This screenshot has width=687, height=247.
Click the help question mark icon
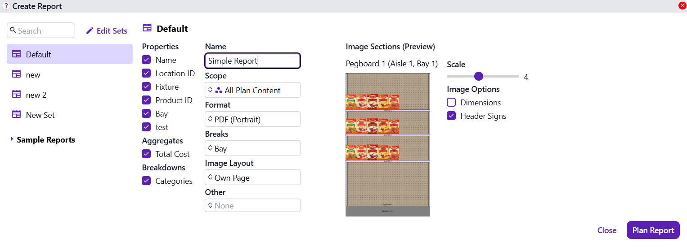tap(6, 6)
